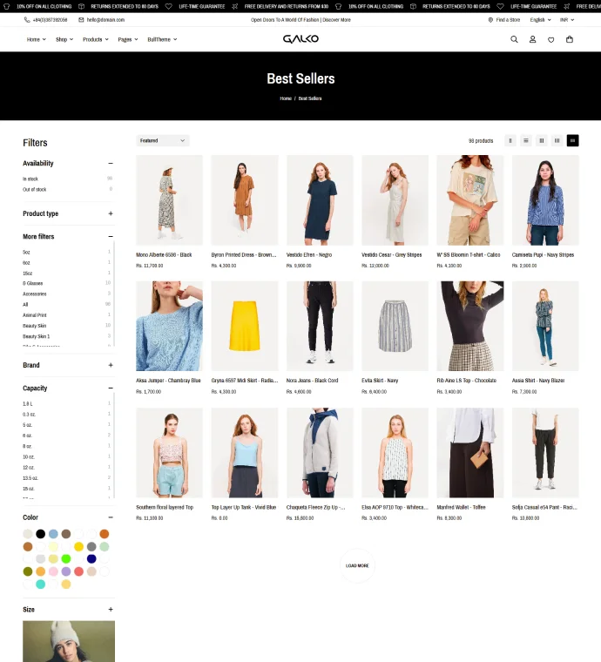601x662 pixels.
Task: Open the wishlist heart icon in header
Action: [550, 40]
